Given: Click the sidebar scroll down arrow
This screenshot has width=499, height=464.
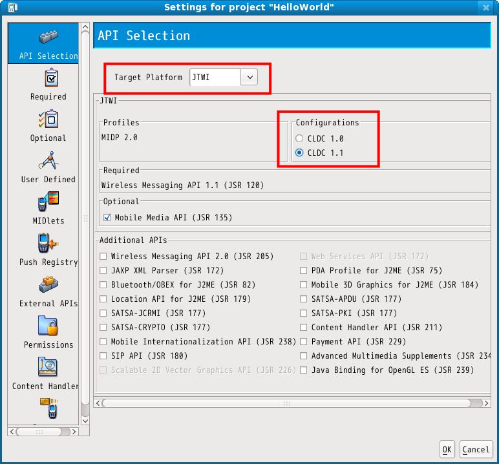Looking at the screenshot, I should (85, 420).
